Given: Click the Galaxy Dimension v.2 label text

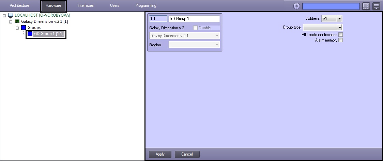Looking at the screenshot, I should tap(167, 28).
